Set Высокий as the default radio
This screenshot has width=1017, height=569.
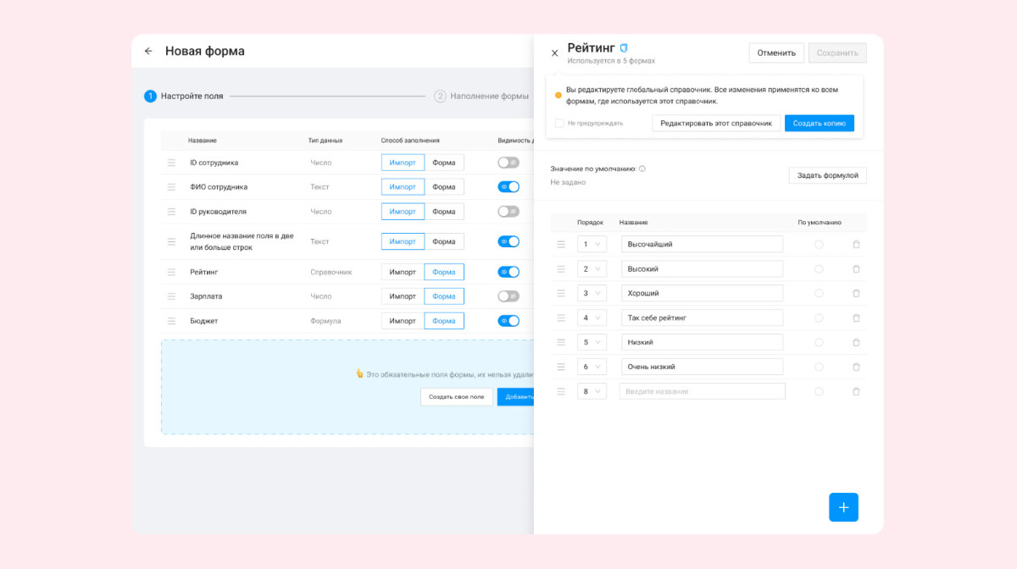coord(819,268)
